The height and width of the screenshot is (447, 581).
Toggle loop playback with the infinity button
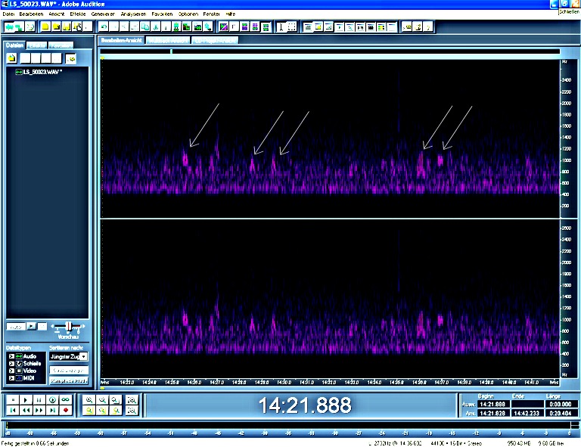(66, 400)
